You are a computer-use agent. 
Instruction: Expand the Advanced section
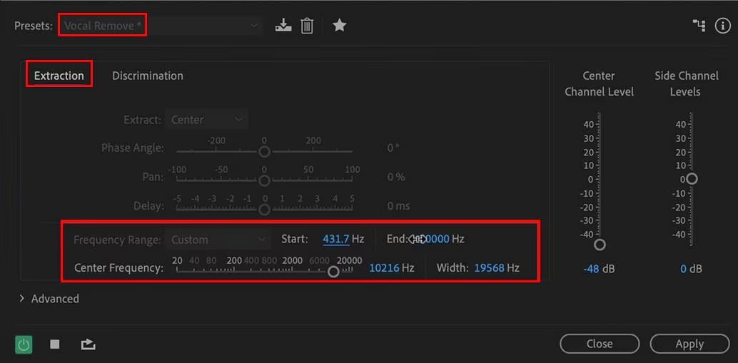tap(49, 299)
